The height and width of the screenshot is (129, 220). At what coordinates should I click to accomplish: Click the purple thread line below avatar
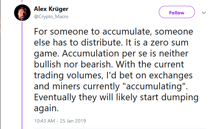tap(22, 75)
